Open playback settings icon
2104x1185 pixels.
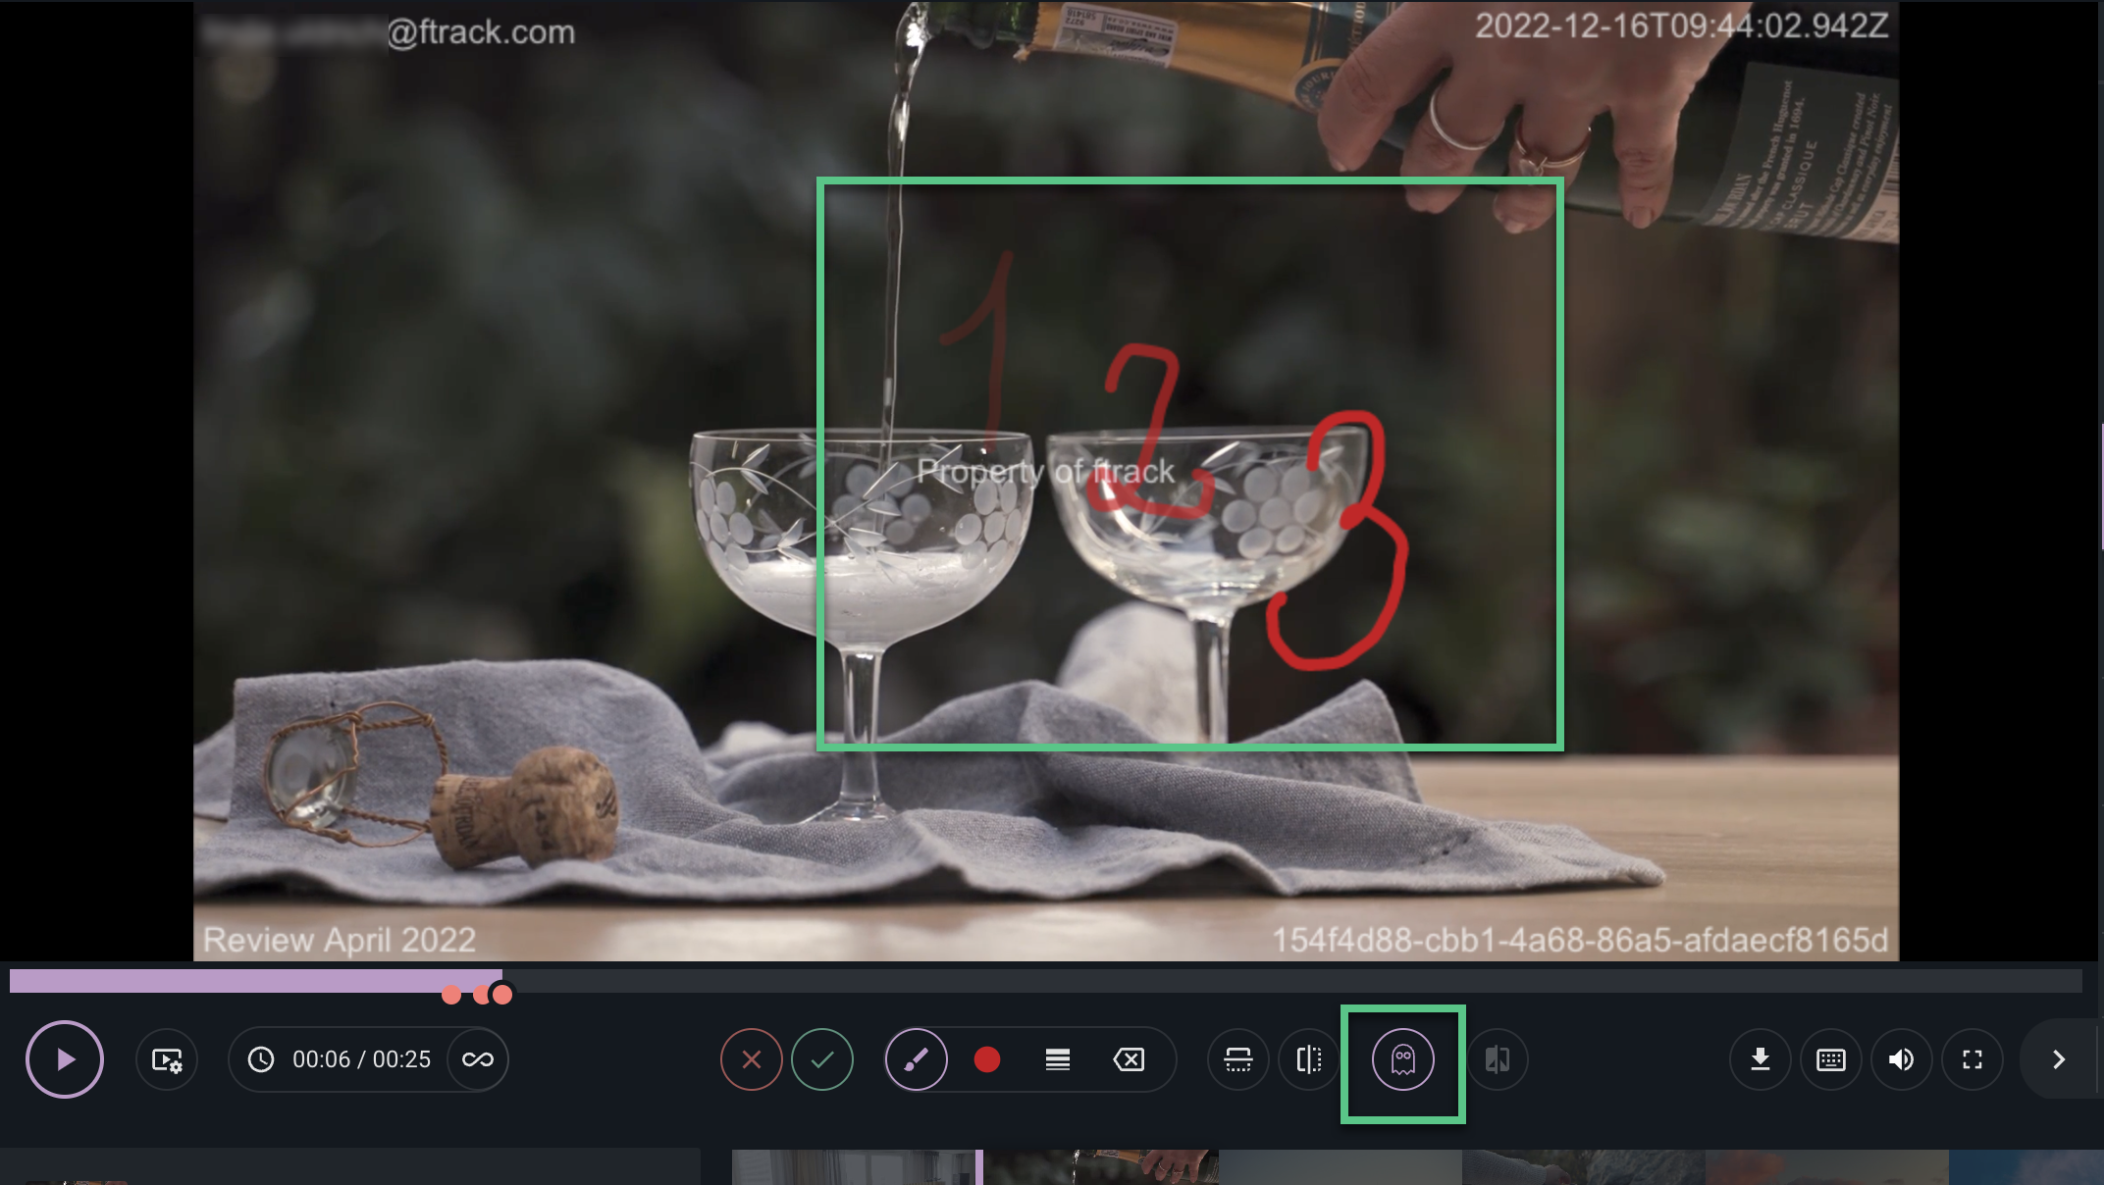pos(167,1059)
